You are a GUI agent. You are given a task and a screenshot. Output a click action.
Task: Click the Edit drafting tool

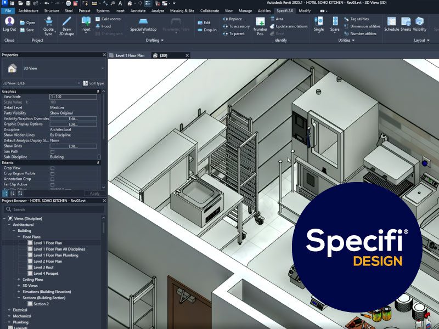204,22
